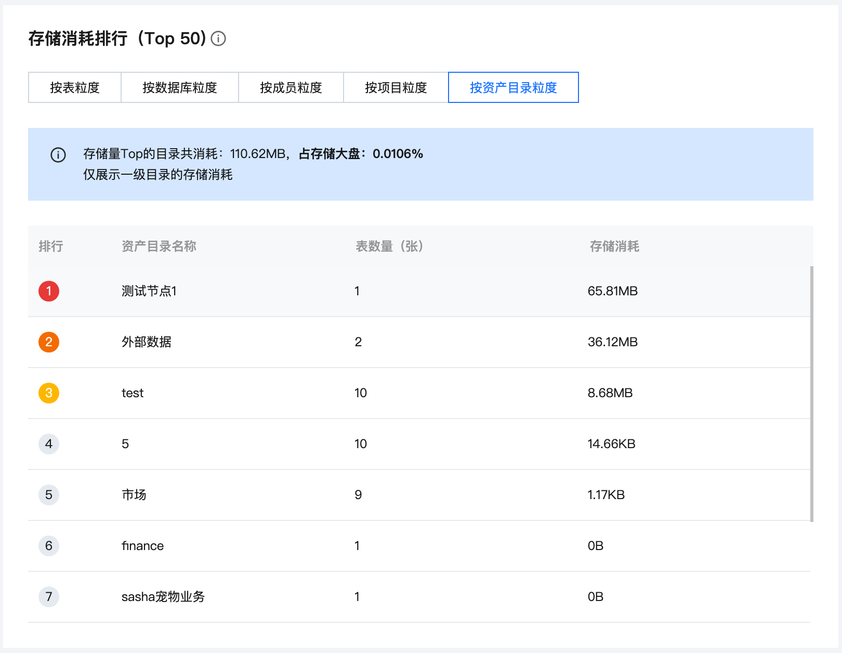
Task: Click the sasha宠物业务 directory name
Action: [163, 597]
